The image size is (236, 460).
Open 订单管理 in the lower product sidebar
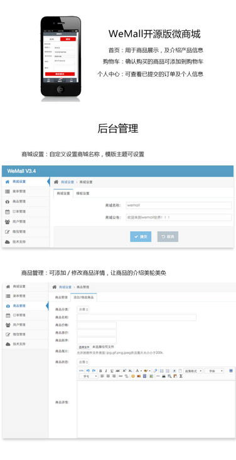click(25, 315)
